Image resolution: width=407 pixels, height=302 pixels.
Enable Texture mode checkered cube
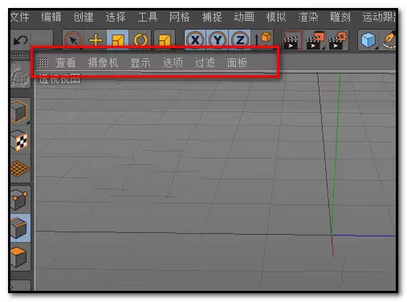20,141
